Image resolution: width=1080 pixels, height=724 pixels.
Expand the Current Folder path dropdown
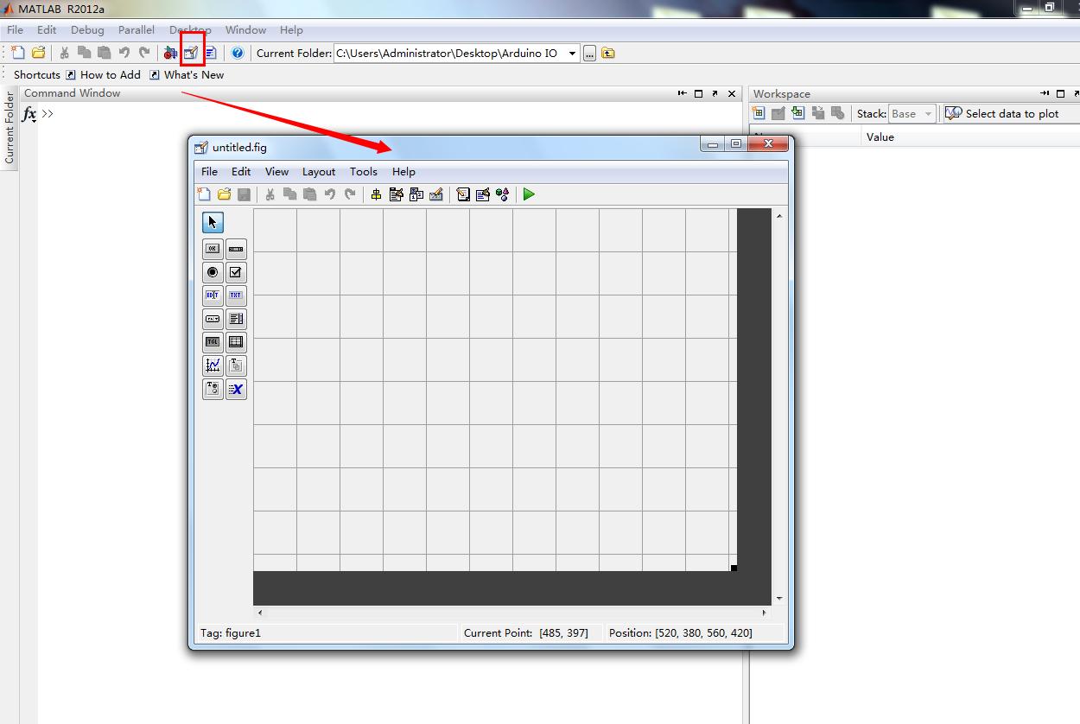point(572,53)
